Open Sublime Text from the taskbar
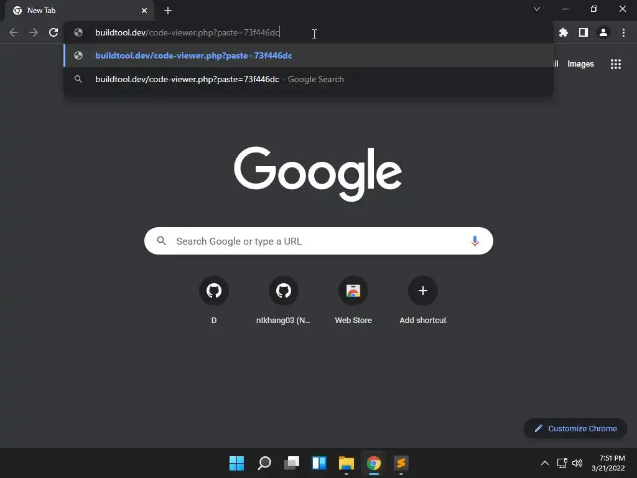The width and height of the screenshot is (637, 478). pos(401,463)
